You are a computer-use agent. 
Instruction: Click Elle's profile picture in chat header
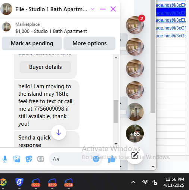coord(6,9)
